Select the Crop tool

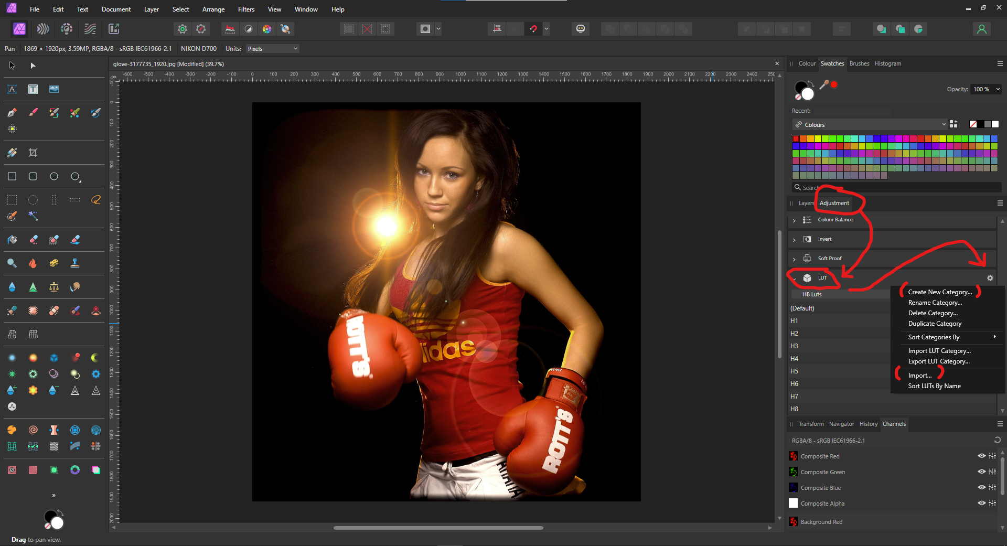click(x=33, y=153)
